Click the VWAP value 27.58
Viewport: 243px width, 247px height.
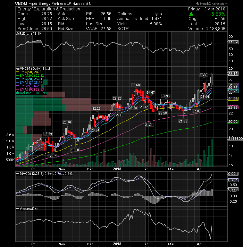(x=106, y=29)
